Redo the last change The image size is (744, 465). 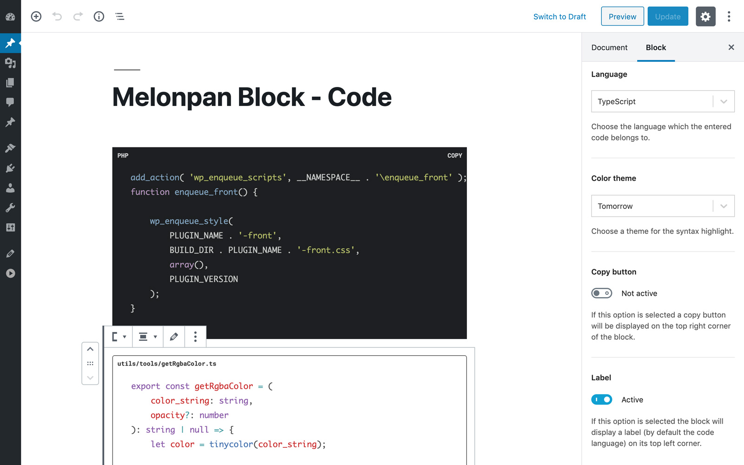pos(78,17)
